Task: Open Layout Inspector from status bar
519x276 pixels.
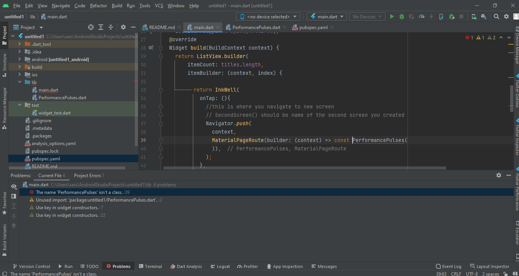Action: 489,266
